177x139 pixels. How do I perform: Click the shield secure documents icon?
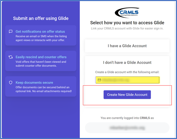11,82
